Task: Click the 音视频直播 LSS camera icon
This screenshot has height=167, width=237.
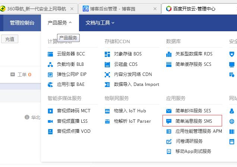Action: [50, 121]
